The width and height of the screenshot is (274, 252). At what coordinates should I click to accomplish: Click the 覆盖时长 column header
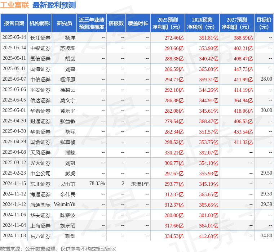tap(138, 23)
